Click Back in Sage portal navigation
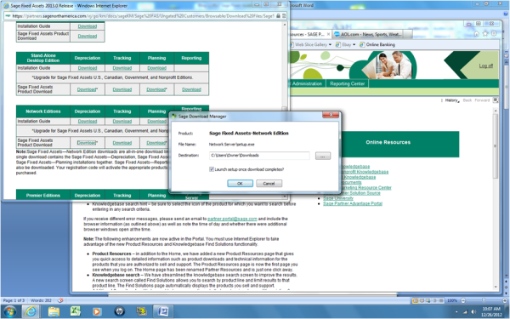This screenshot has height=319, width=510. [467, 100]
